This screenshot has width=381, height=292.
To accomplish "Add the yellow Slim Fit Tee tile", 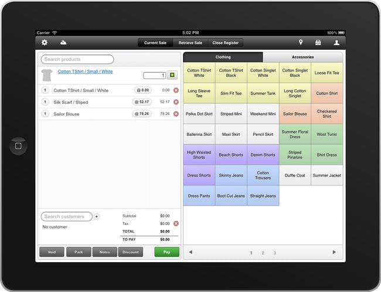I will click(x=231, y=93).
